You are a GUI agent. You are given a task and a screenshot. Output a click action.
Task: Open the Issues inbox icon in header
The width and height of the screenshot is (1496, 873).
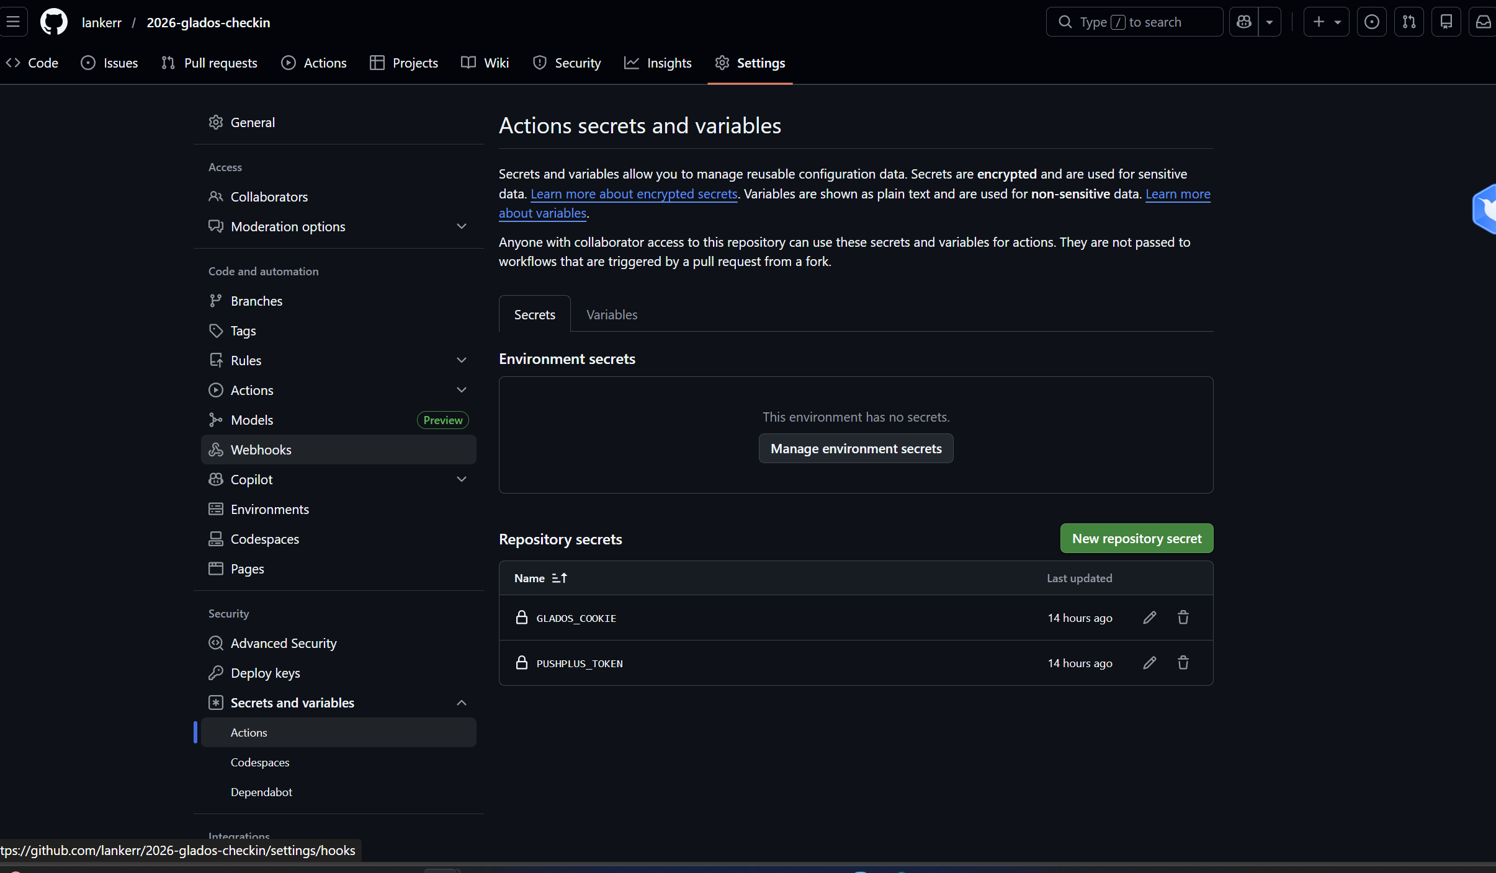pyautogui.click(x=1372, y=22)
